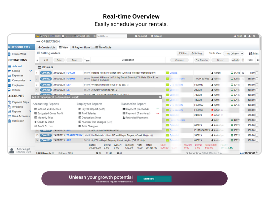The image size is (269, 202).
Task: Tick the checkbox for the Galaxia row
Action: (x=257, y=73)
